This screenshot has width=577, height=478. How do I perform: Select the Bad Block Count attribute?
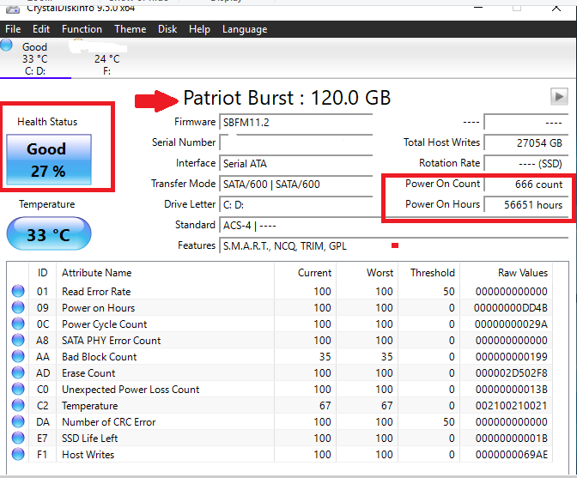(x=100, y=357)
